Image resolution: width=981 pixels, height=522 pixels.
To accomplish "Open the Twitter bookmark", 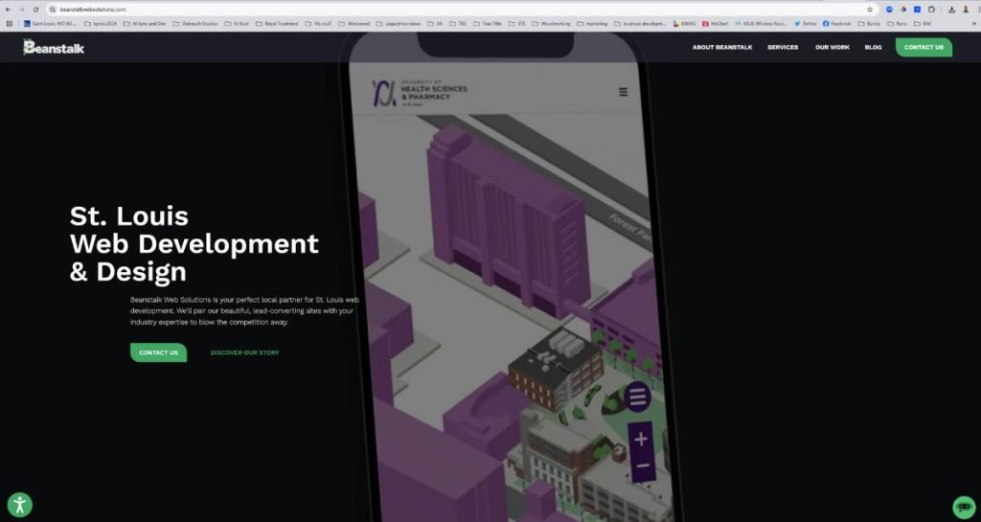I will [806, 23].
